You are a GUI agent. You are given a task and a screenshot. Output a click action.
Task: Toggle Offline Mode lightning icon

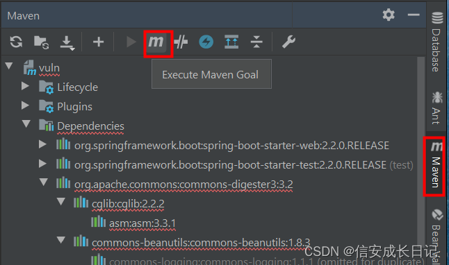206,42
